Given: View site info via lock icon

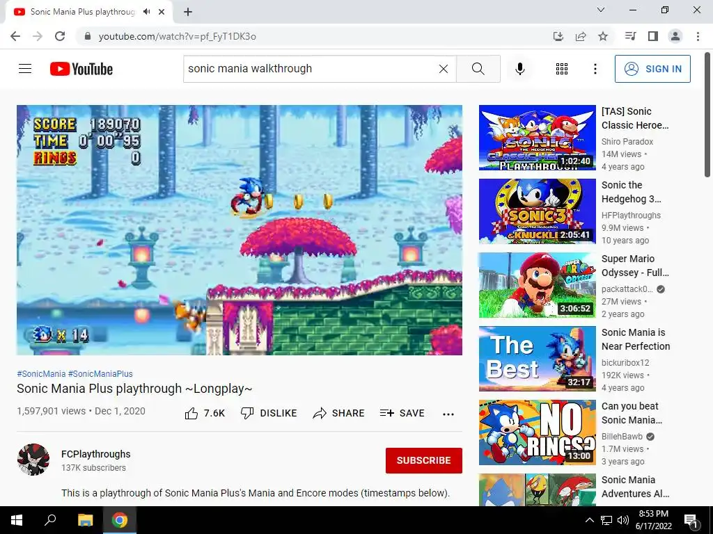Looking at the screenshot, I should pyautogui.click(x=88, y=36).
